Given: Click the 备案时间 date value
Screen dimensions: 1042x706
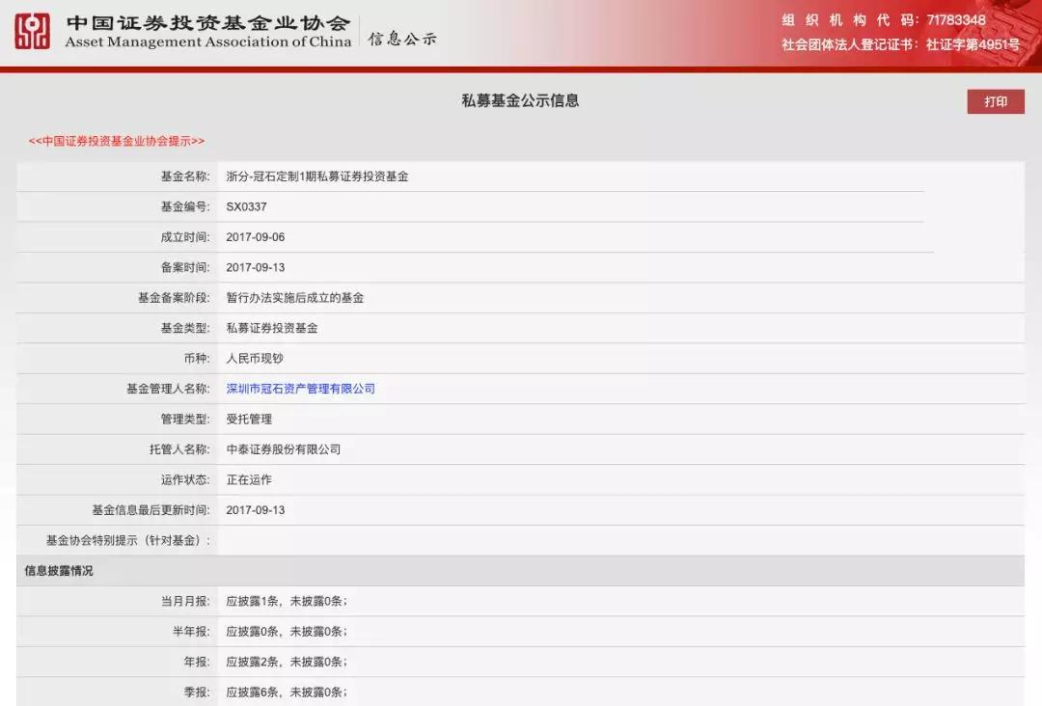Looking at the screenshot, I should point(255,268).
